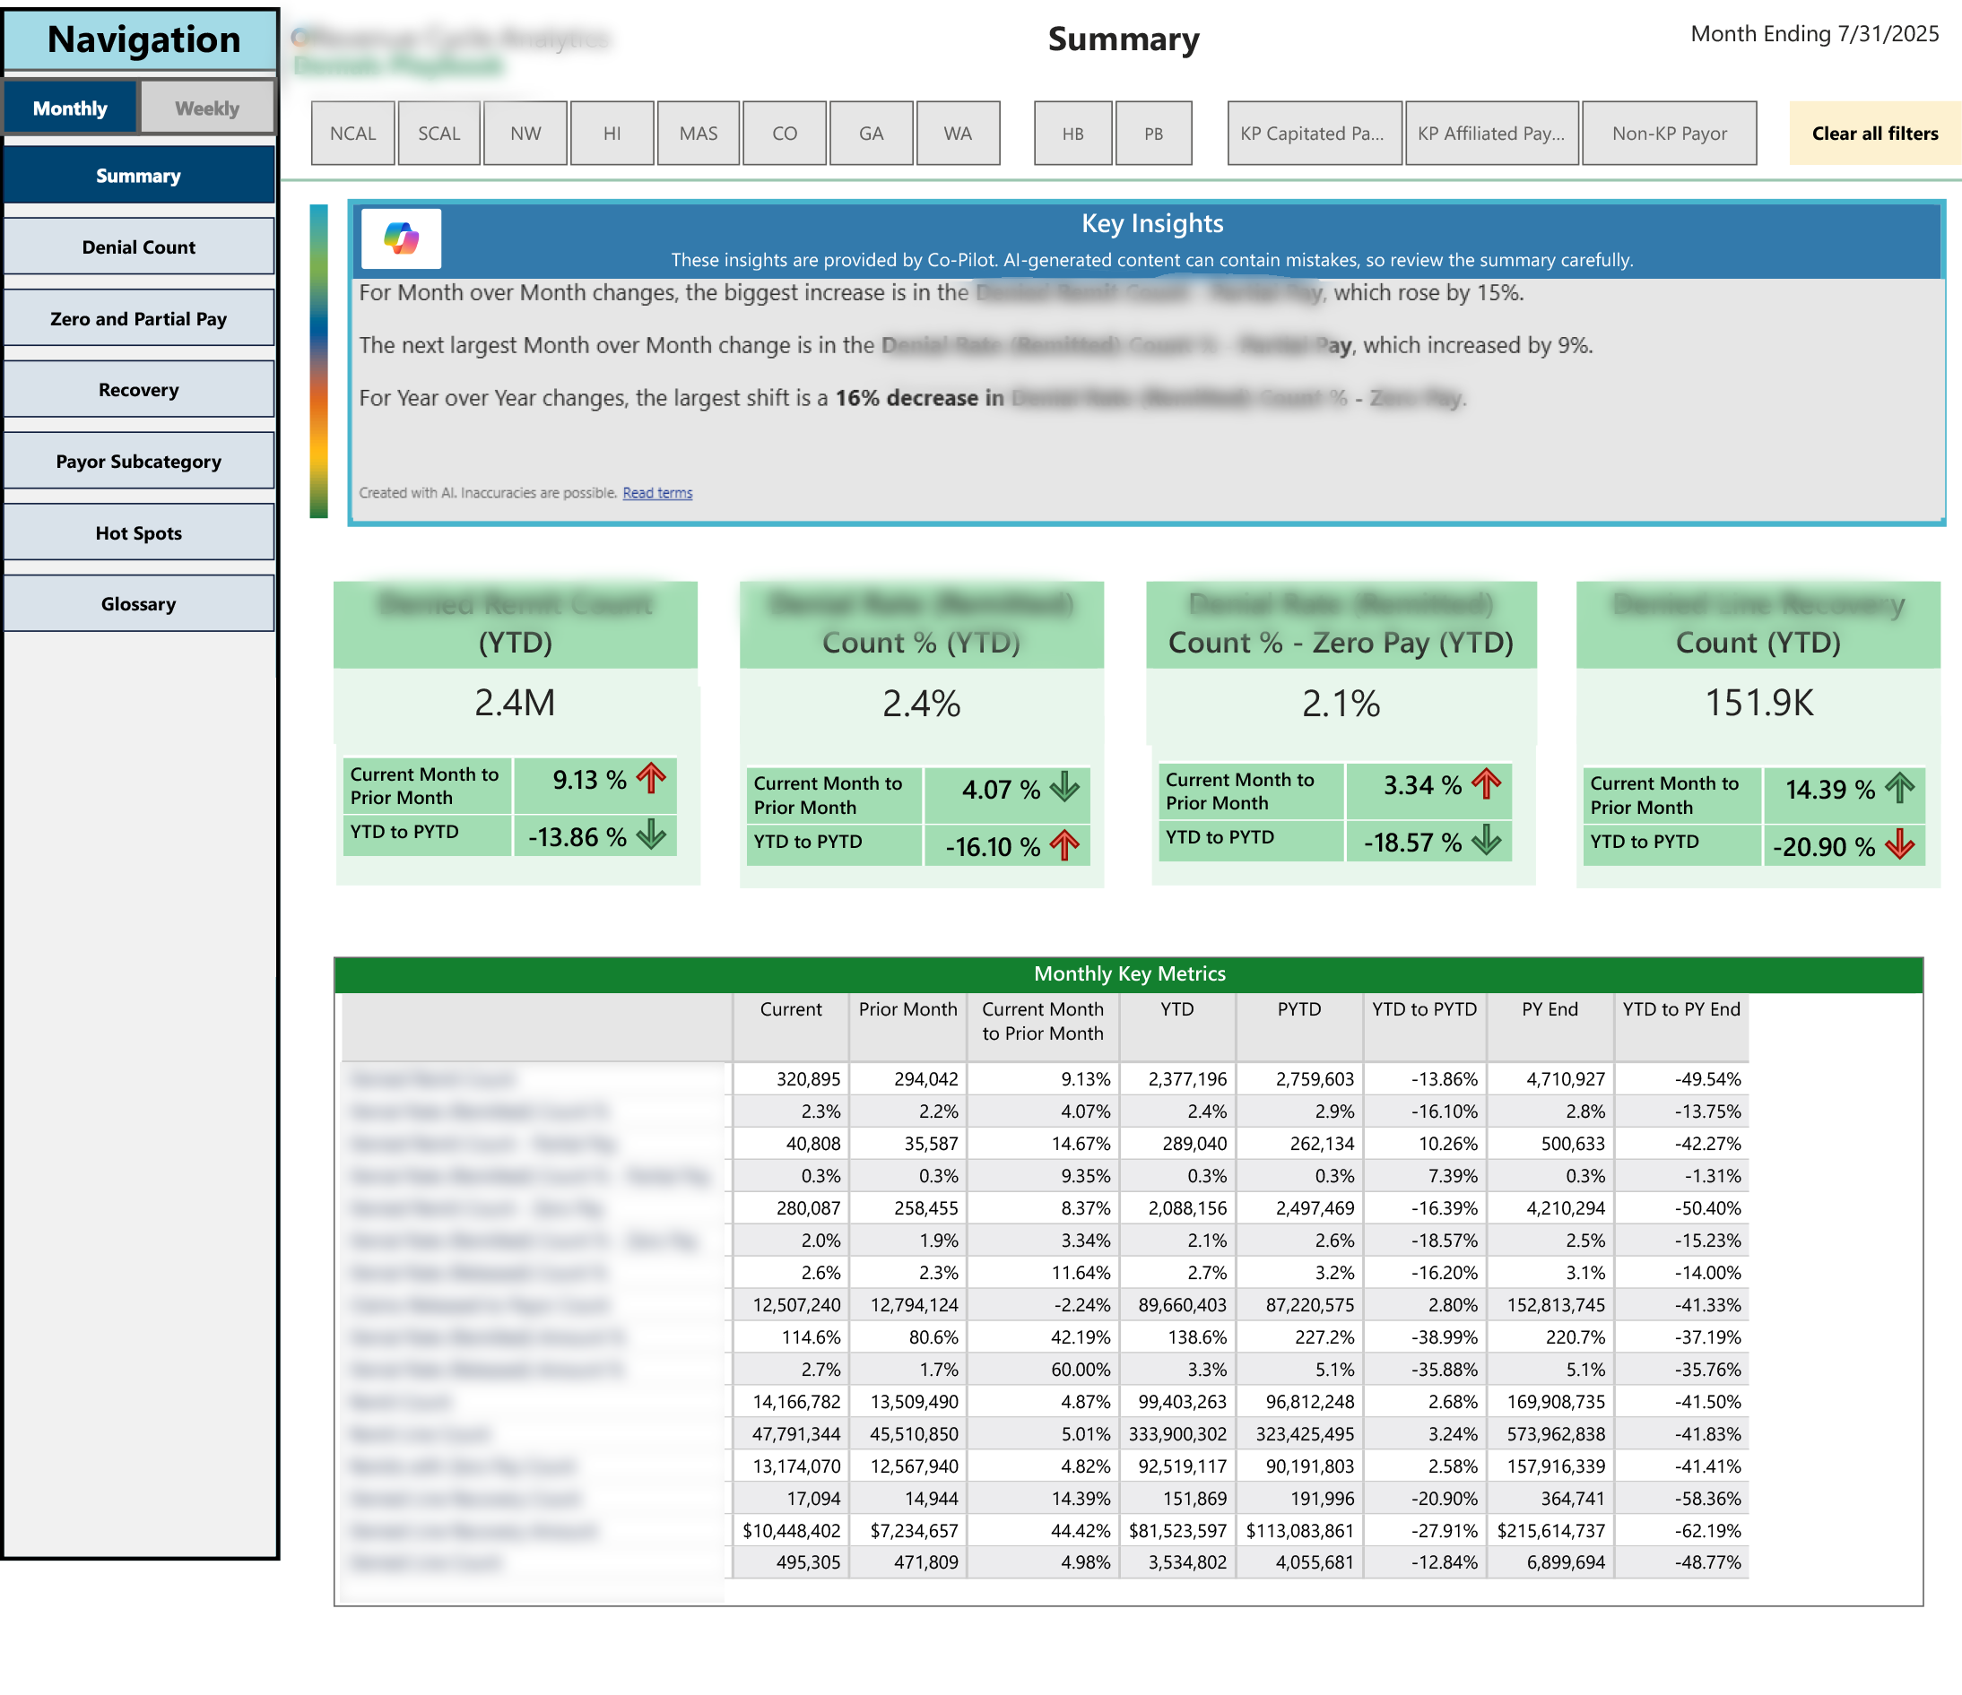Click the red up arrow beside 3.34 %
Image resolution: width=1962 pixels, height=1695 pixels.
pyautogui.click(x=1486, y=783)
